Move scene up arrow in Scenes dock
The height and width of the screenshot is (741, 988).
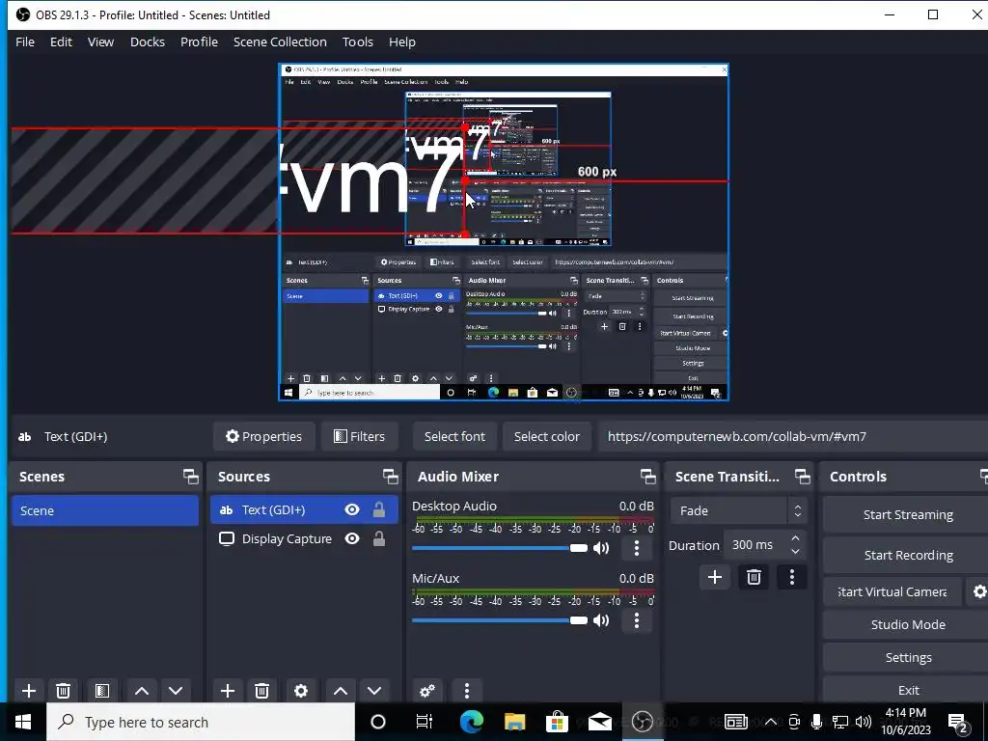tap(142, 691)
